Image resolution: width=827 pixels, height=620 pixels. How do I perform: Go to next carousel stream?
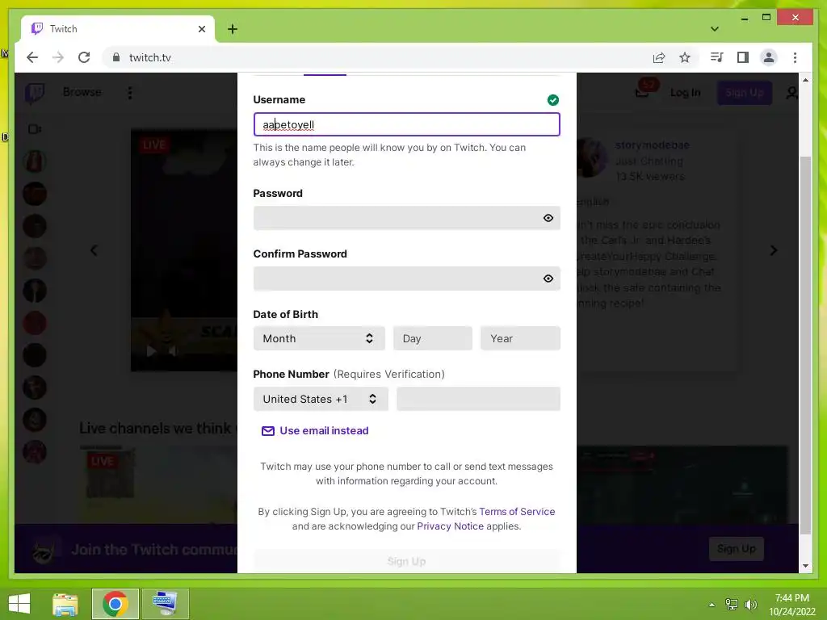coord(773,250)
